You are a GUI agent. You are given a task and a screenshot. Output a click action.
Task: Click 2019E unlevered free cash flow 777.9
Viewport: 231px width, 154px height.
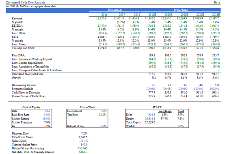(152, 74)
